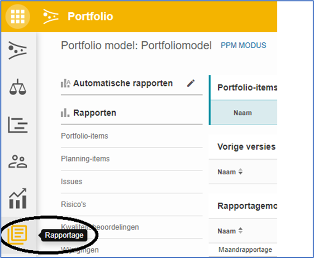
Task: Click the Portfolio logo icon in header
Action: (51, 16)
